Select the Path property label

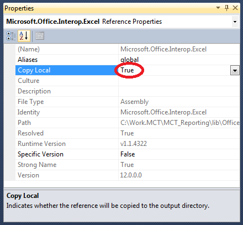(24, 123)
